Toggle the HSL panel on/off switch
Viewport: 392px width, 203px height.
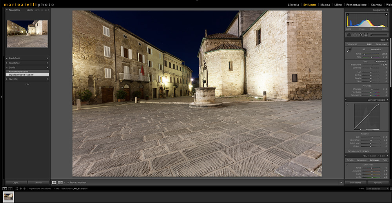click(346, 156)
